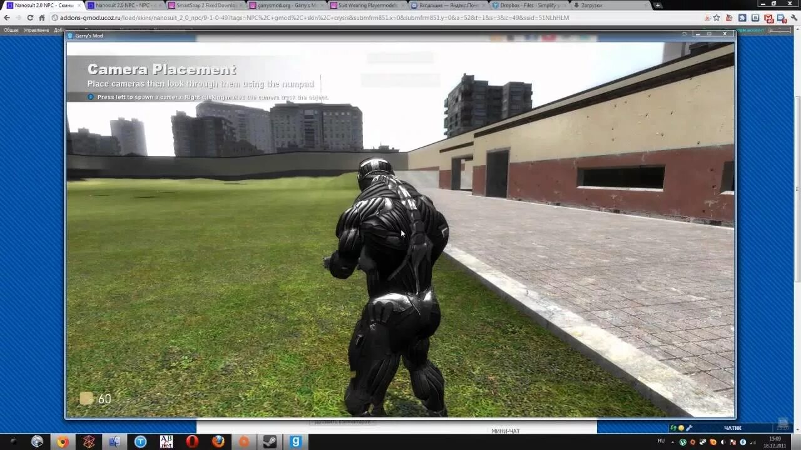Open a new browser tab with plus button

[658, 5]
